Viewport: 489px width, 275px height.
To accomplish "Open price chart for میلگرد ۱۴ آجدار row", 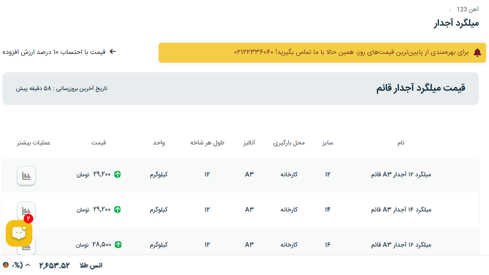I will pos(27,210).
